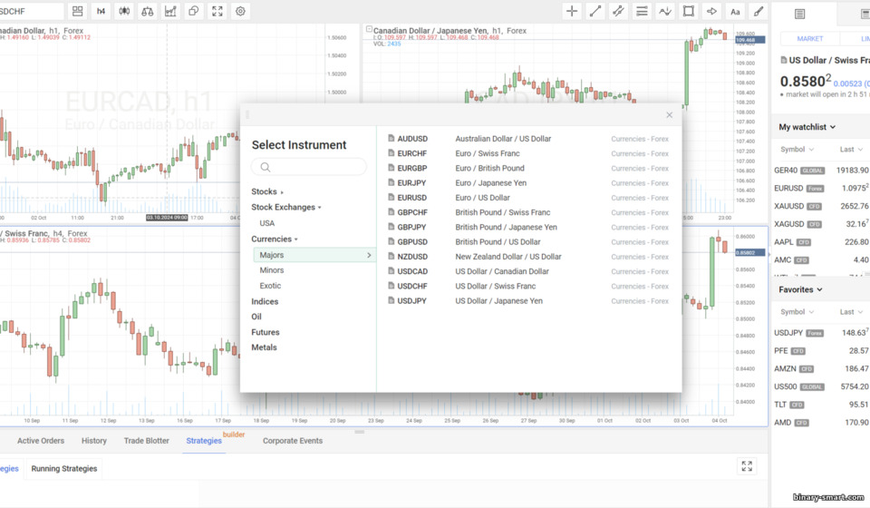Toggle fullscreen chart icon in top toolbar
This screenshot has width=870, height=508.
217,11
